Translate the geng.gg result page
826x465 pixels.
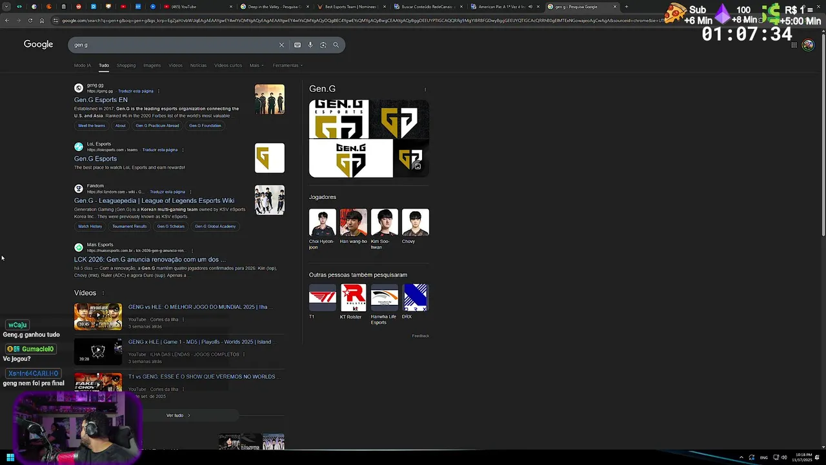(136, 91)
